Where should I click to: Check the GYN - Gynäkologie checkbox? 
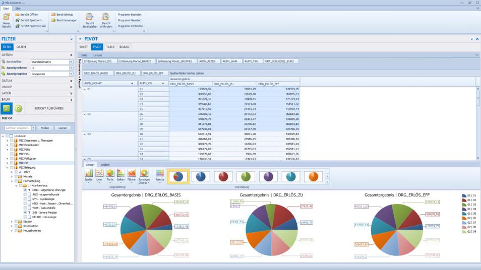pyautogui.click(x=25, y=199)
